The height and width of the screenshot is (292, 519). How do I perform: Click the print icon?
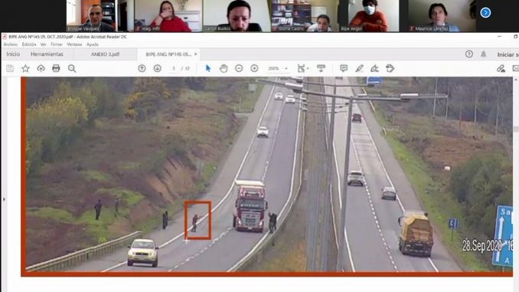point(57,69)
